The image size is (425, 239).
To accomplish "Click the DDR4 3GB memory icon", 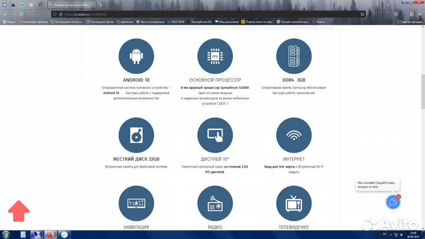I will pyautogui.click(x=293, y=57).
